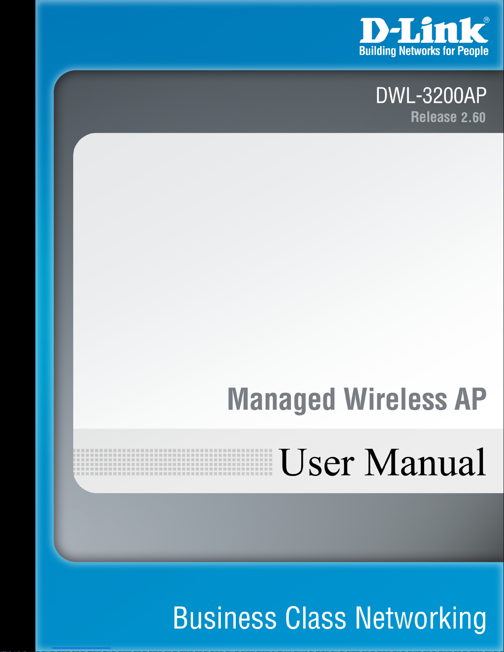Click the dotted grid pattern beside User Manual

(173, 462)
